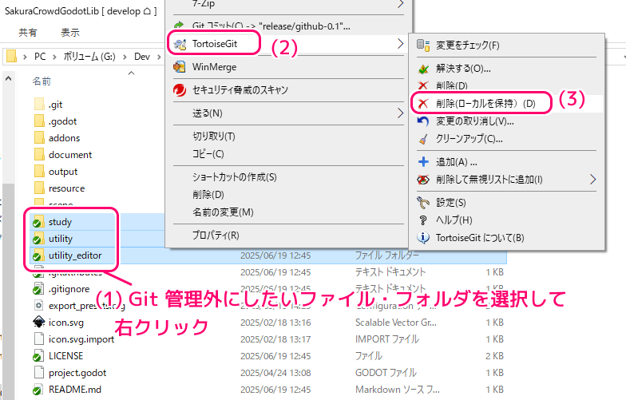Image resolution: width=626 pixels, height=400 pixels.
Task: Click the red security threat scan icon
Action: (180, 90)
